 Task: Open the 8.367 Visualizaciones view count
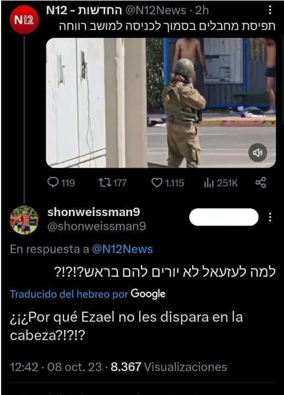pos(169,367)
